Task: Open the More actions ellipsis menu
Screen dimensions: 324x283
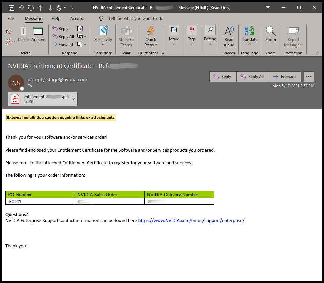Action: click(309, 77)
